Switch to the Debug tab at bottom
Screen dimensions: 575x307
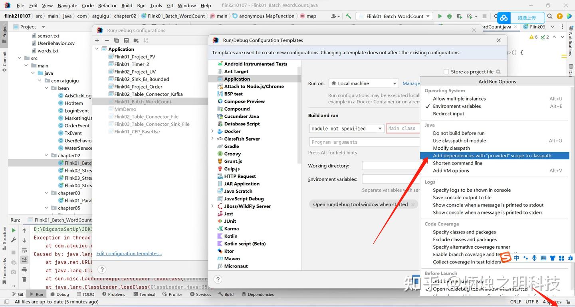point(59,294)
